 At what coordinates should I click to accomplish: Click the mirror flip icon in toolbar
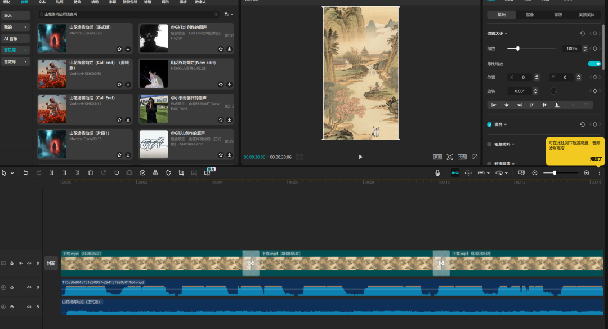pyautogui.click(x=155, y=173)
